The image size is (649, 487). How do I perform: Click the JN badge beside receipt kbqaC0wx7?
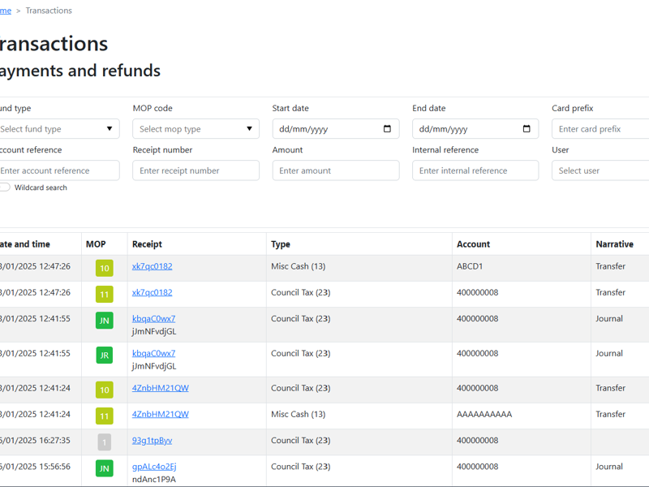[x=104, y=321]
